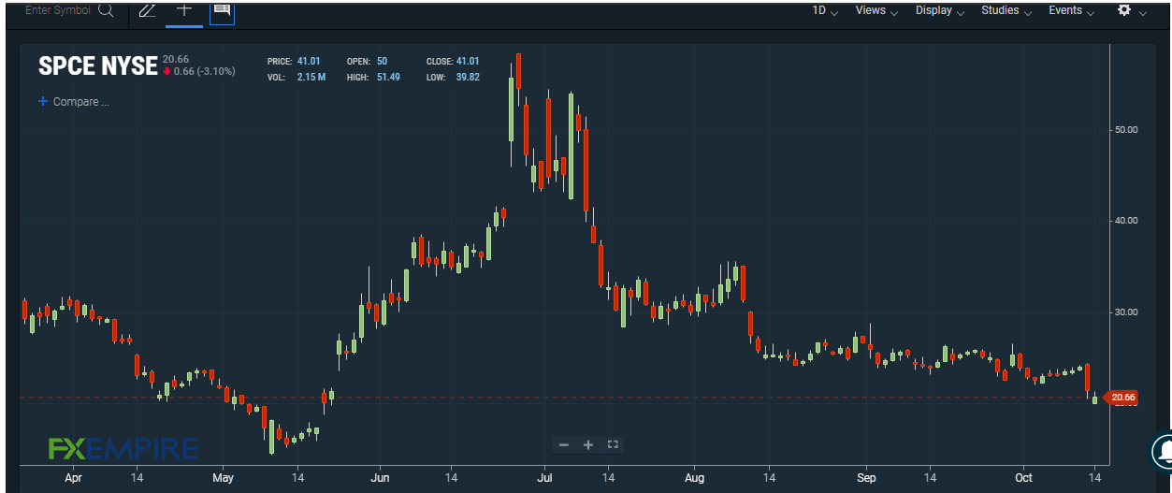Toggle the chart full-screen icon
1172x493 pixels.
(x=614, y=445)
